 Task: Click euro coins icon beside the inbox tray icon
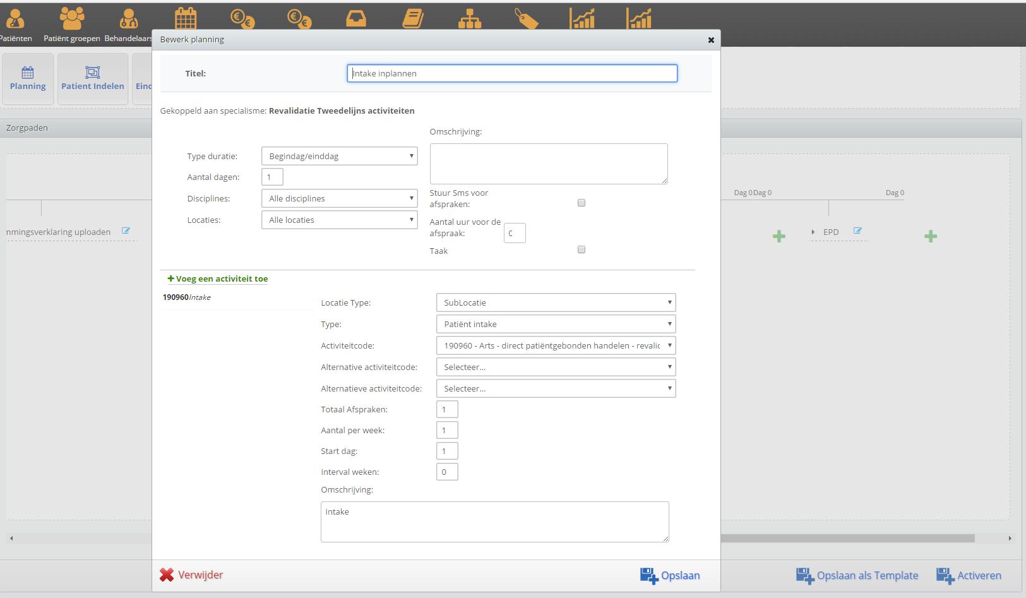click(299, 19)
